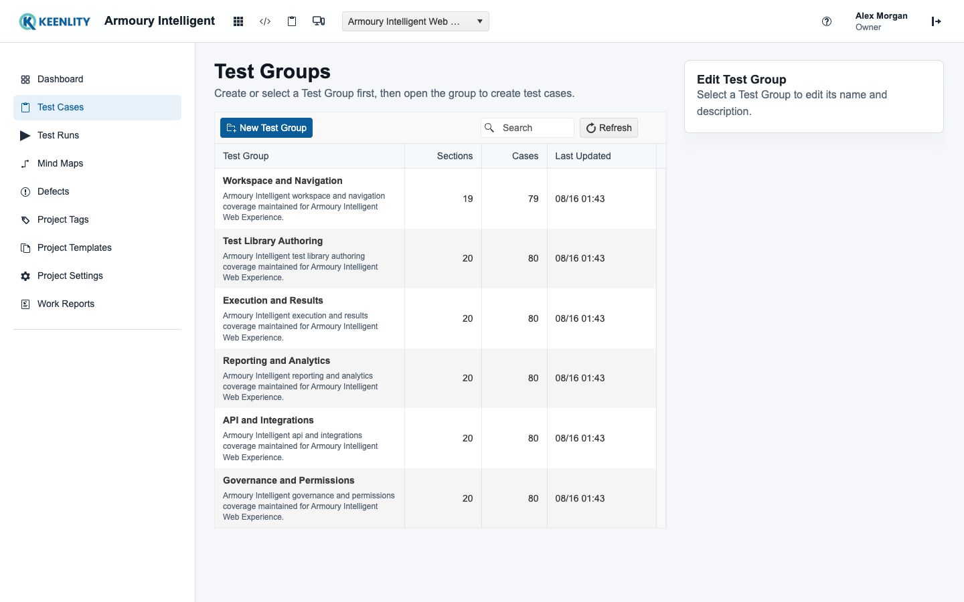Select Governance and Permissions test group
The image size is (964, 602).
[435, 498]
